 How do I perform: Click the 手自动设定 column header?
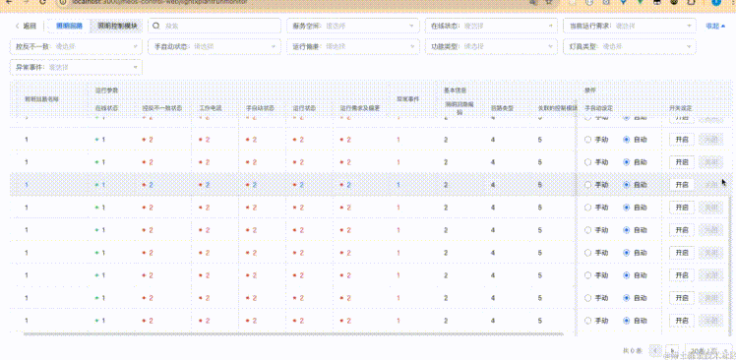click(x=598, y=108)
